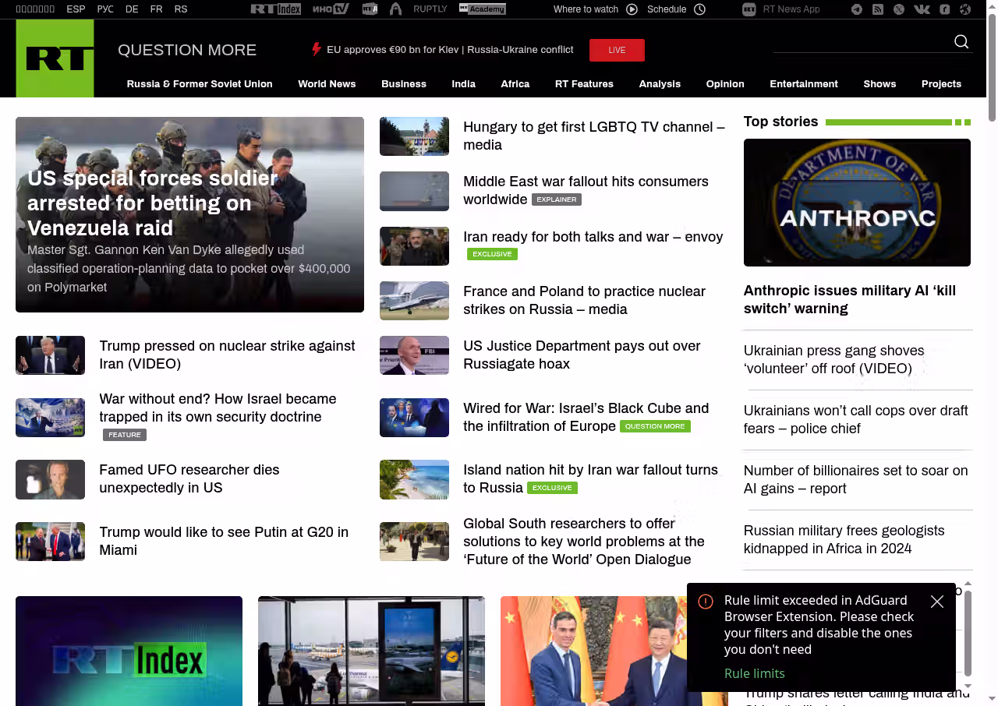Open the Telegram social icon
The height and width of the screenshot is (706, 998).
(x=857, y=9)
